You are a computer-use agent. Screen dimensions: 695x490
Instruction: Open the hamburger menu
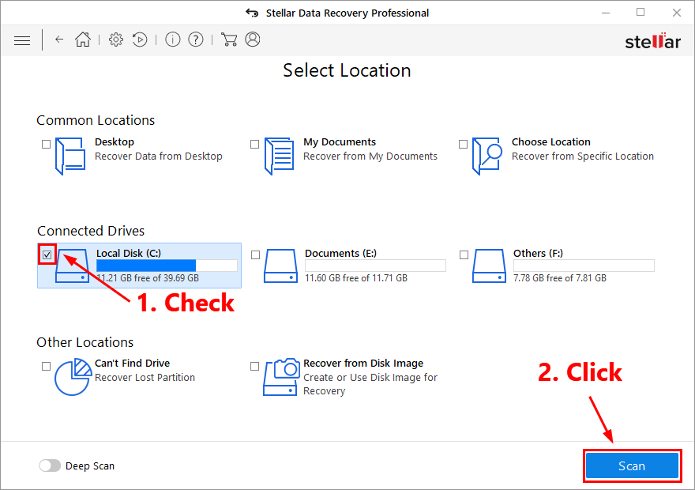pyautogui.click(x=22, y=41)
